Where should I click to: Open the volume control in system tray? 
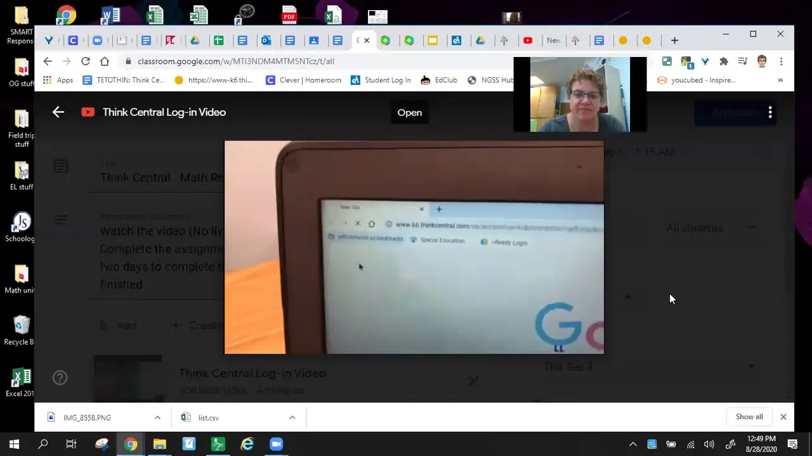(x=709, y=444)
